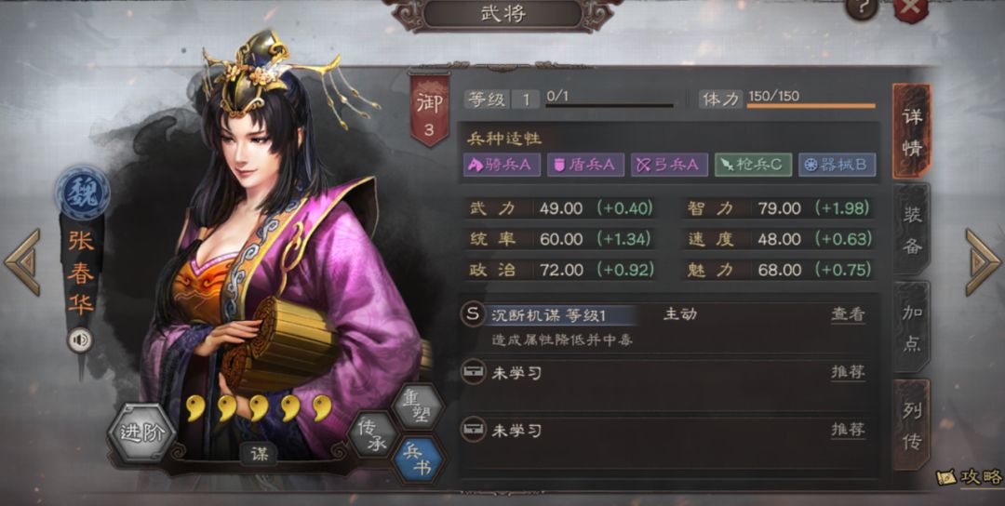
Task: Switch to the 装备 tab
Action: pyautogui.click(x=911, y=231)
